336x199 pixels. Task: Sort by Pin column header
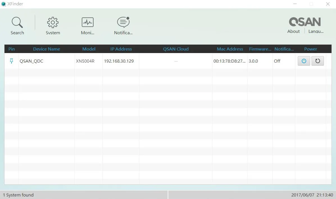coord(12,49)
